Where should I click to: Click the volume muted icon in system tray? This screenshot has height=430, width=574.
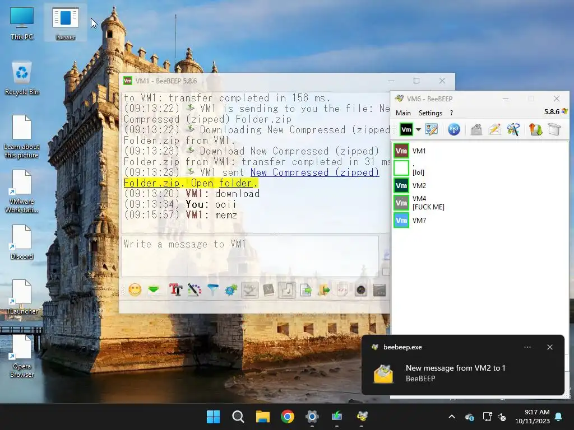click(x=502, y=417)
